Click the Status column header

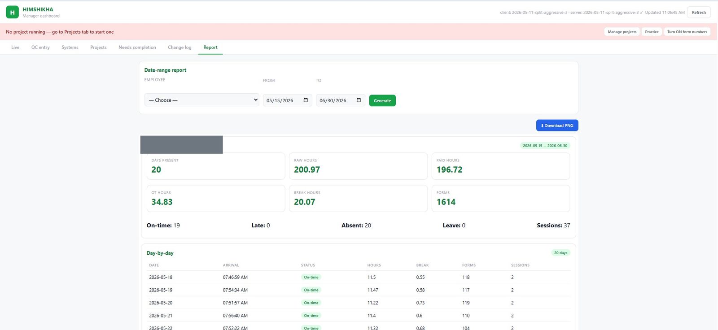tap(308, 265)
